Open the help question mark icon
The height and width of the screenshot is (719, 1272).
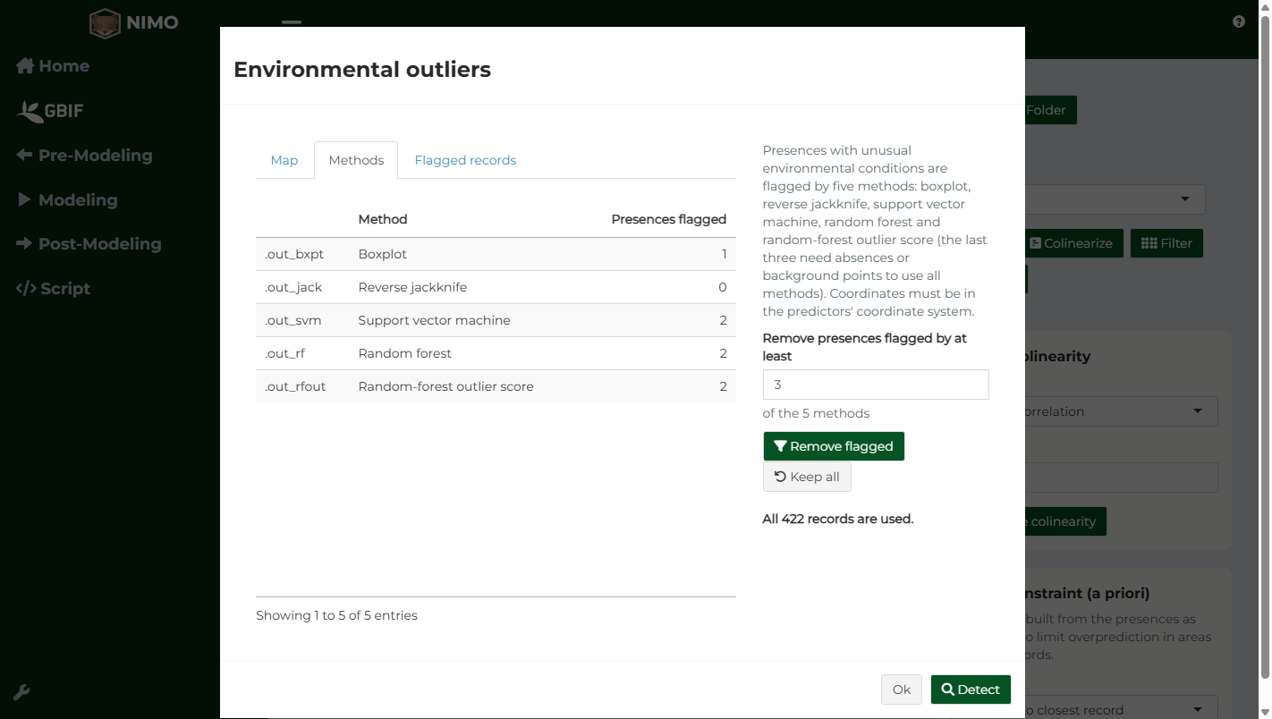pyautogui.click(x=1239, y=21)
